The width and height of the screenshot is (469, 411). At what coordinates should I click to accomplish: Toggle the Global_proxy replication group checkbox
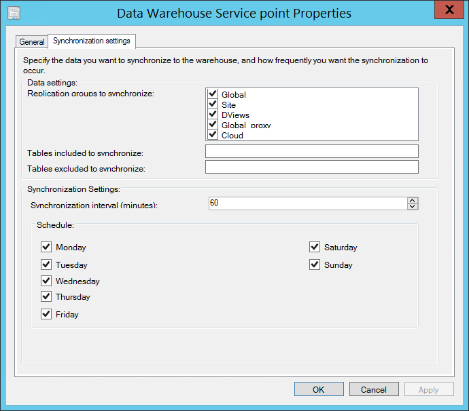point(213,125)
